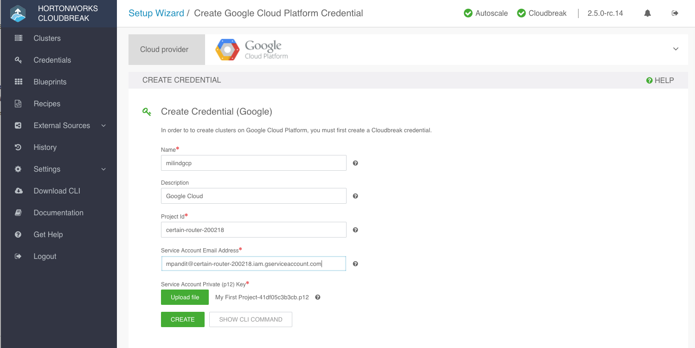Click the green key icon beside Create Credential

point(147,112)
